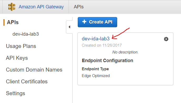The image size is (181, 103).
Task: Open Settings in the sidebar
Action: [15, 93]
